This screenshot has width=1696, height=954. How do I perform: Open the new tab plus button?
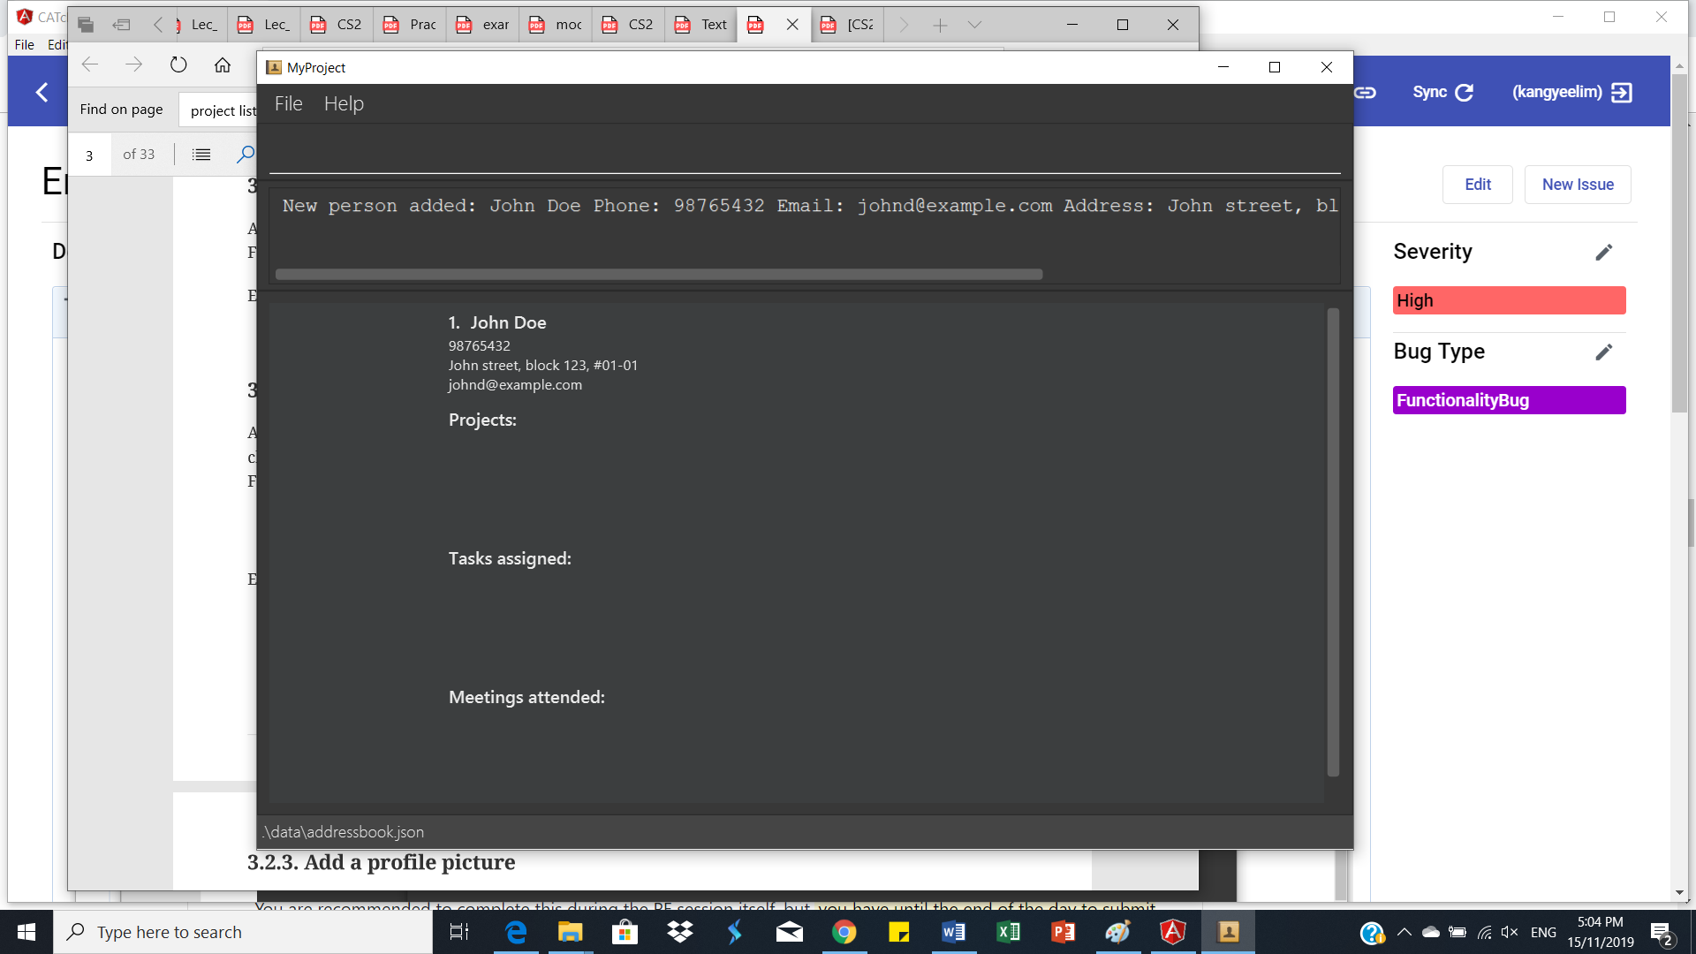tap(940, 25)
